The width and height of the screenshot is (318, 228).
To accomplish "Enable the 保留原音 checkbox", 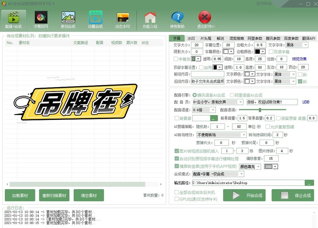I will pyautogui.click(x=278, y=118).
